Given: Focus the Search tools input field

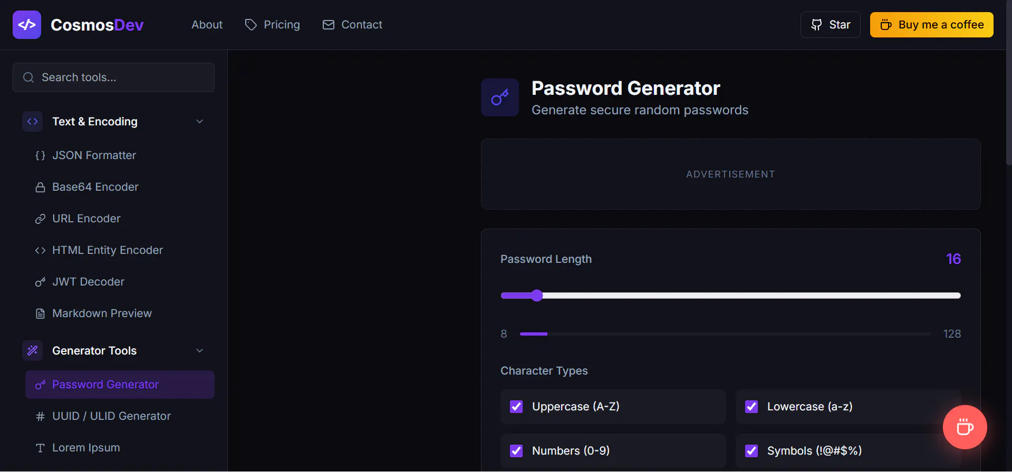Looking at the screenshot, I should (x=113, y=77).
